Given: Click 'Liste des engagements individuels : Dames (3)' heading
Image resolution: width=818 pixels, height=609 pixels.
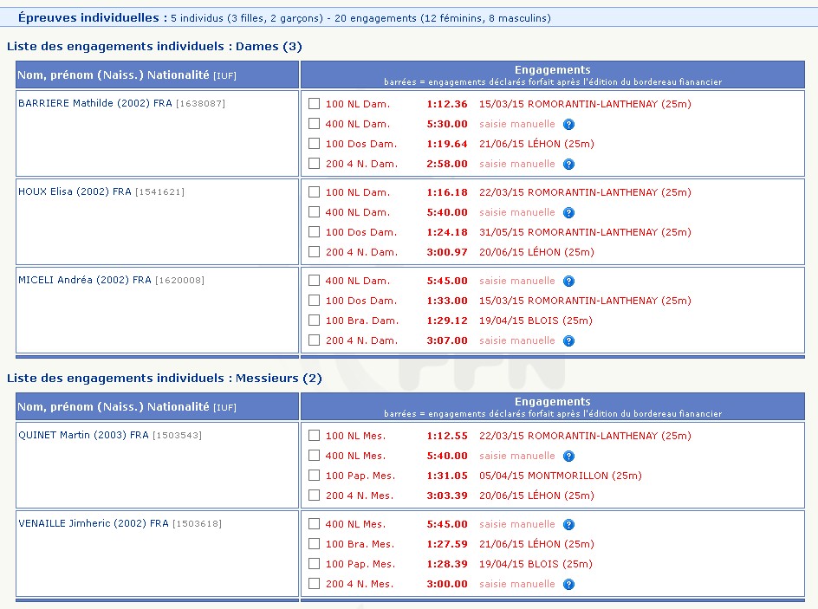Looking at the screenshot, I should (x=154, y=47).
